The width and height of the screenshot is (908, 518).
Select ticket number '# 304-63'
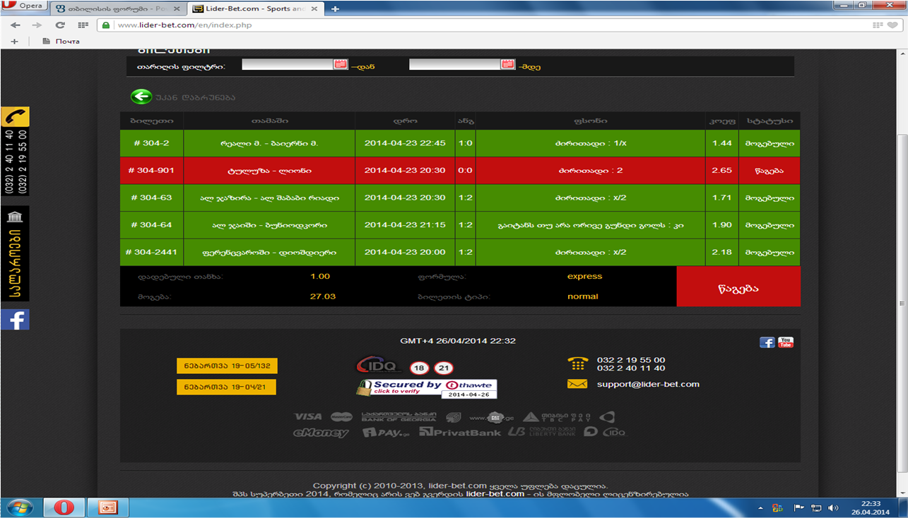click(x=151, y=198)
